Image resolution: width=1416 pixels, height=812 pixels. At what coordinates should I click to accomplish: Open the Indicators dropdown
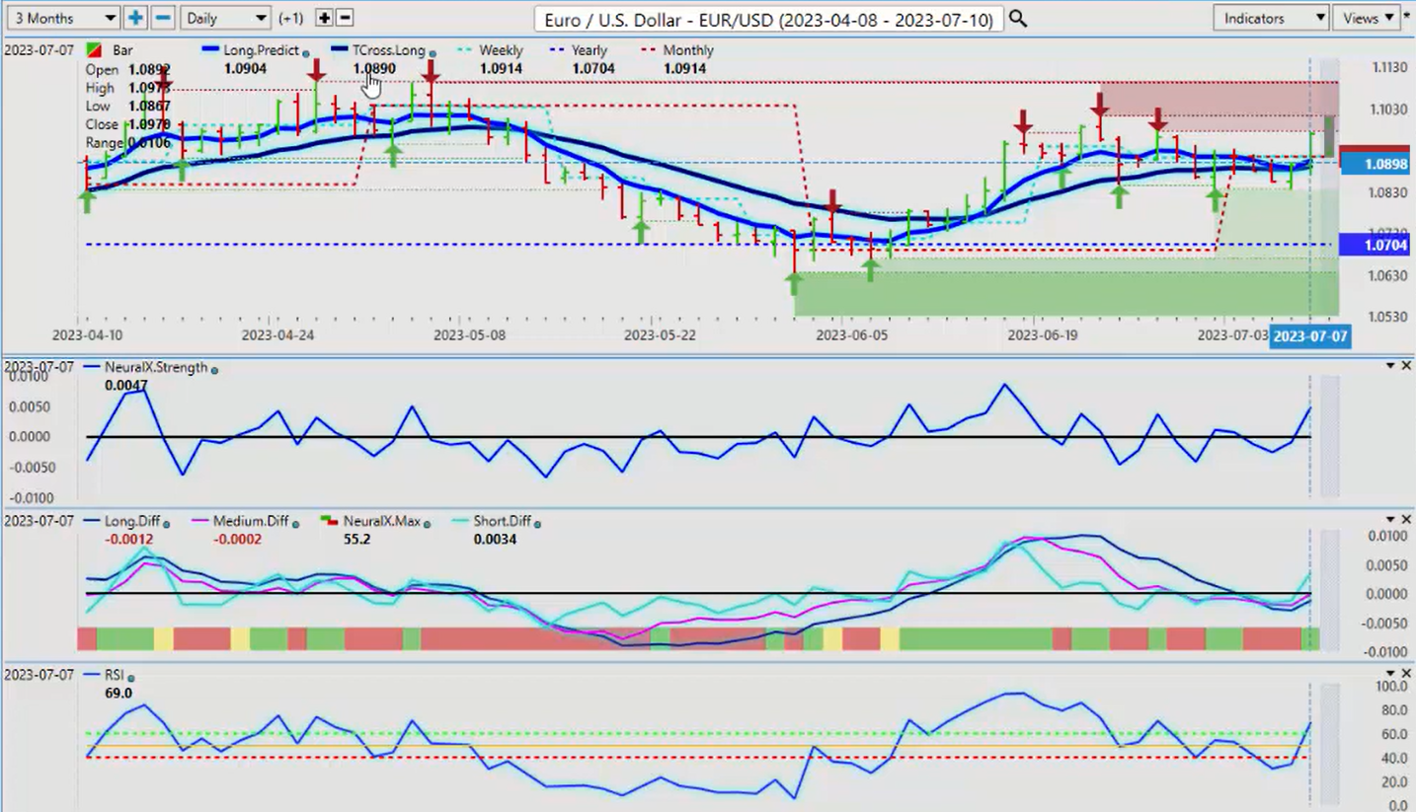1271,18
